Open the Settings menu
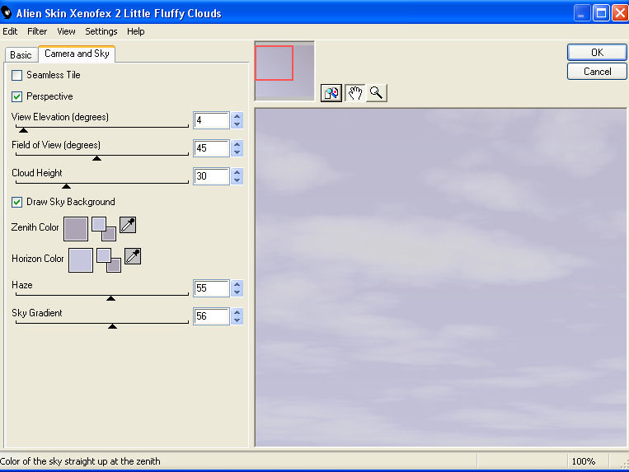629x472 pixels. tap(101, 31)
